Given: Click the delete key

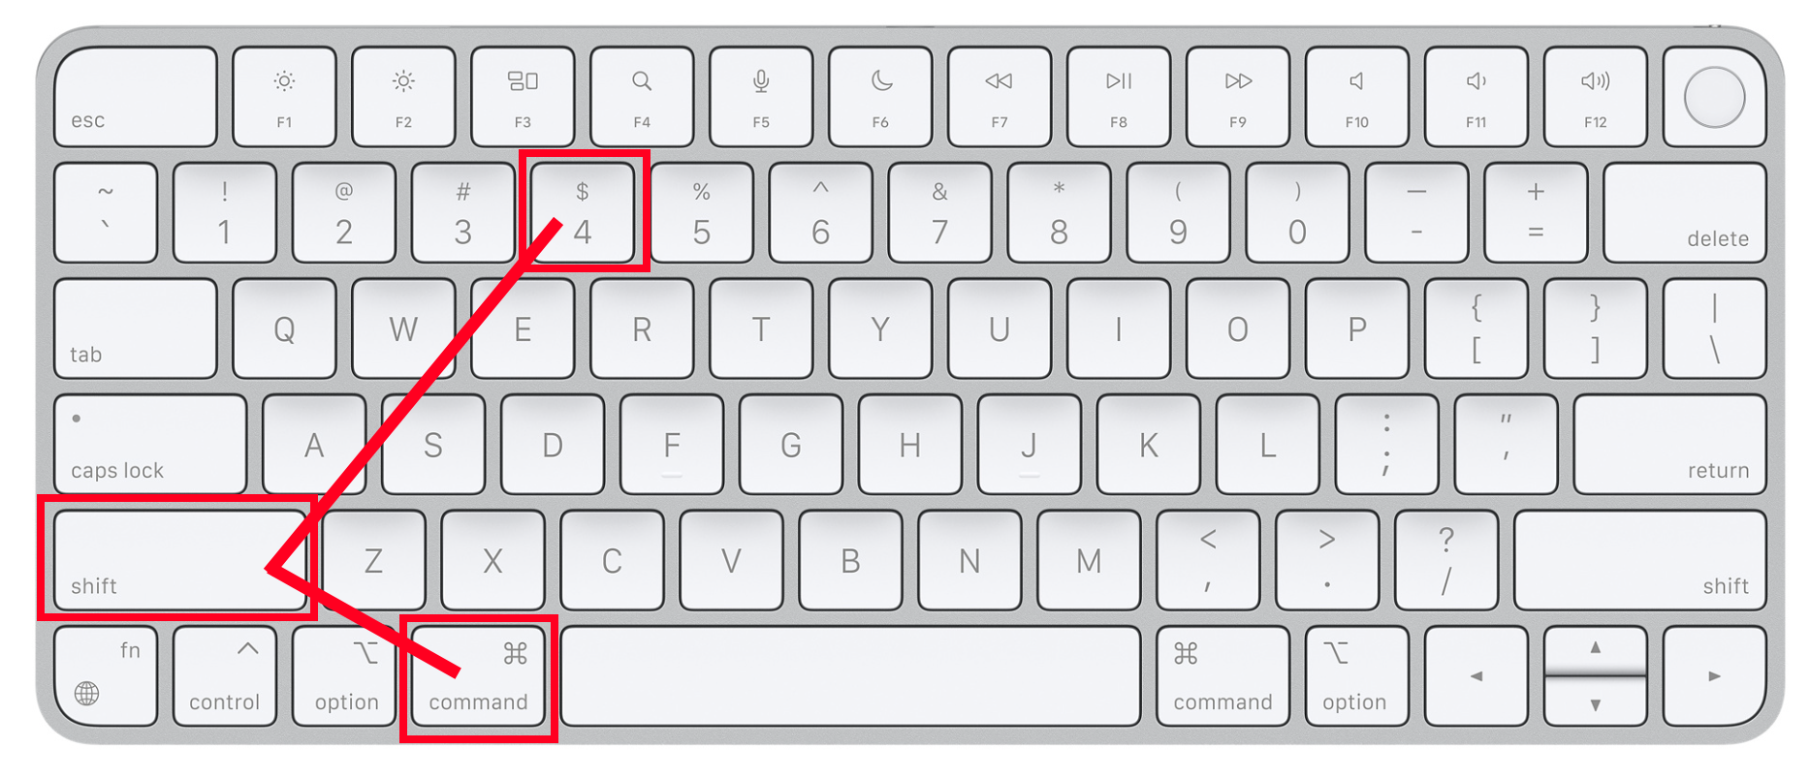Looking at the screenshot, I should [x=1685, y=212].
